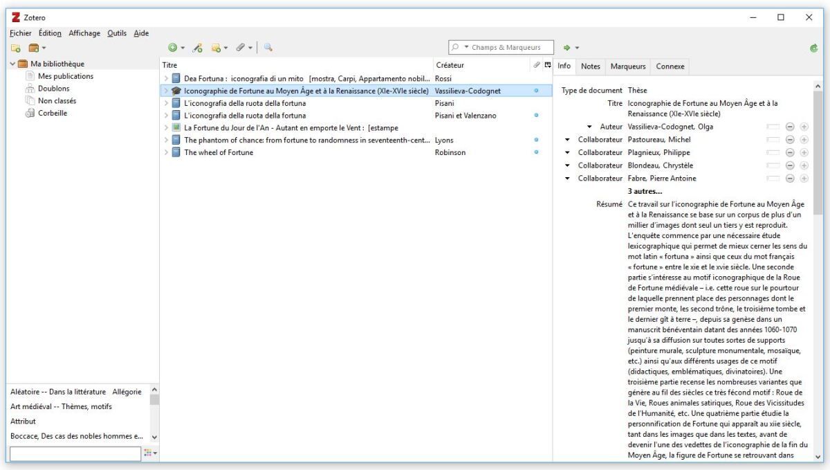Screen dimensions: 830x470
Task: Click the book icon of The wheel of Fortune
Action: (176, 152)
